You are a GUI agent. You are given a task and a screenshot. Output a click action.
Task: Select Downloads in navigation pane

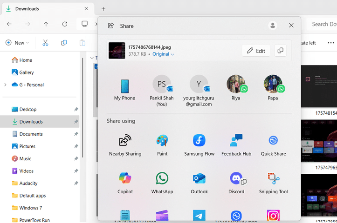(40, 122)
